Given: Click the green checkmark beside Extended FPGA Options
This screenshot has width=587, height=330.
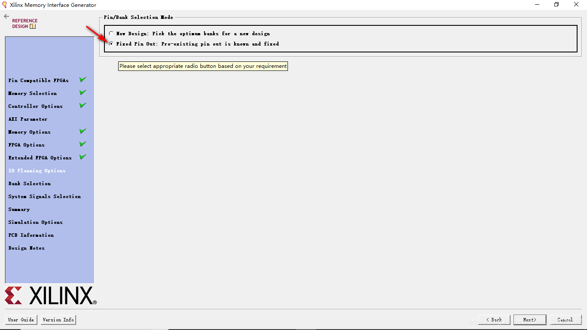Looking at the screenshot, I should coord(83,157).
